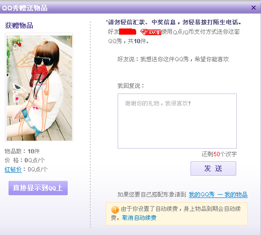Close the QQ秀赠送物品 dialog
This screenshot has width=261, height=235.
(x=253, y=8)
